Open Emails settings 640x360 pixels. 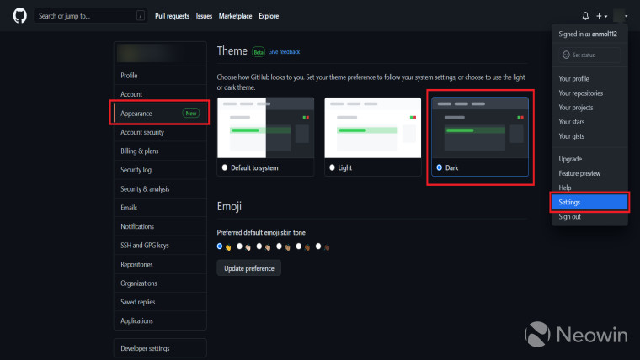tap(160, 208)
